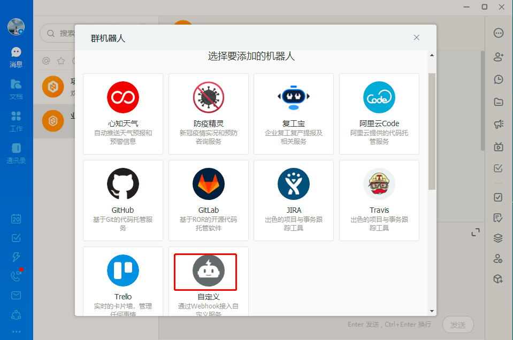Screen dimensions: 513x340
Task: Add the GitLab robot
Action: tap(209, 200)
